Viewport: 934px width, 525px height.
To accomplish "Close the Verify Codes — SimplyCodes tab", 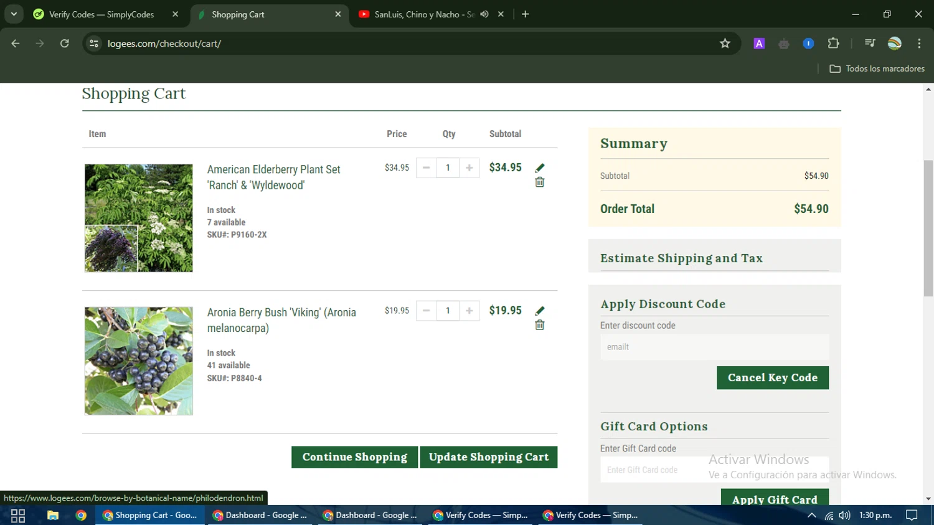I will click(175, 14).
